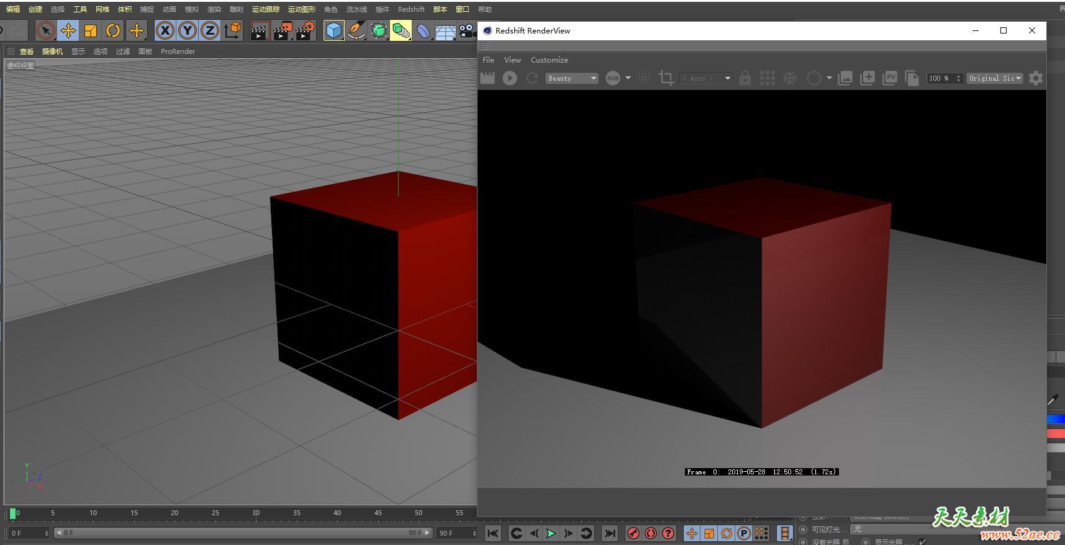Open the floor environment icon
Viewport: 1065px width, 545px height.
pos(445,30)
